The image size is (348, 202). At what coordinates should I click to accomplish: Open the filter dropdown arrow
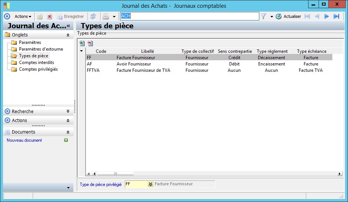(272, 17)
